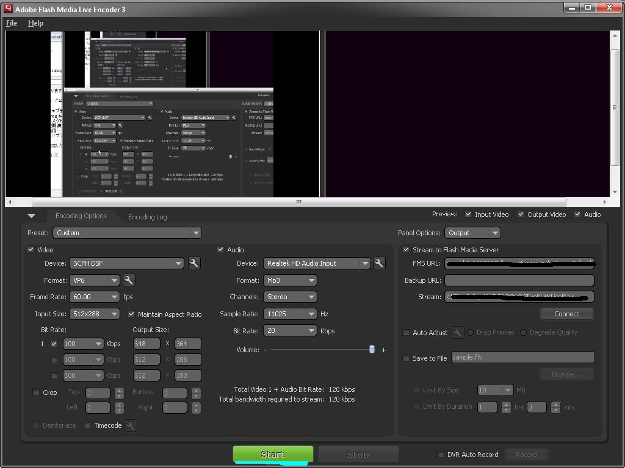Increase volume with plus icon
This screenshot has width=625, height=468.
point(383,350)
